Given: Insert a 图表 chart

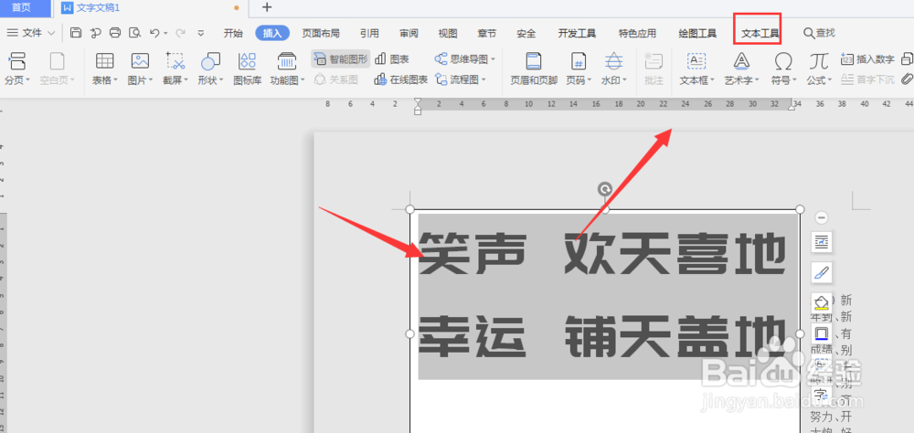Looking at the screenshot, I should (x=392, y=58).
